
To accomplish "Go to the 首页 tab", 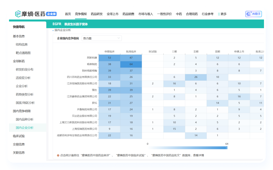I will pos(68,14).
